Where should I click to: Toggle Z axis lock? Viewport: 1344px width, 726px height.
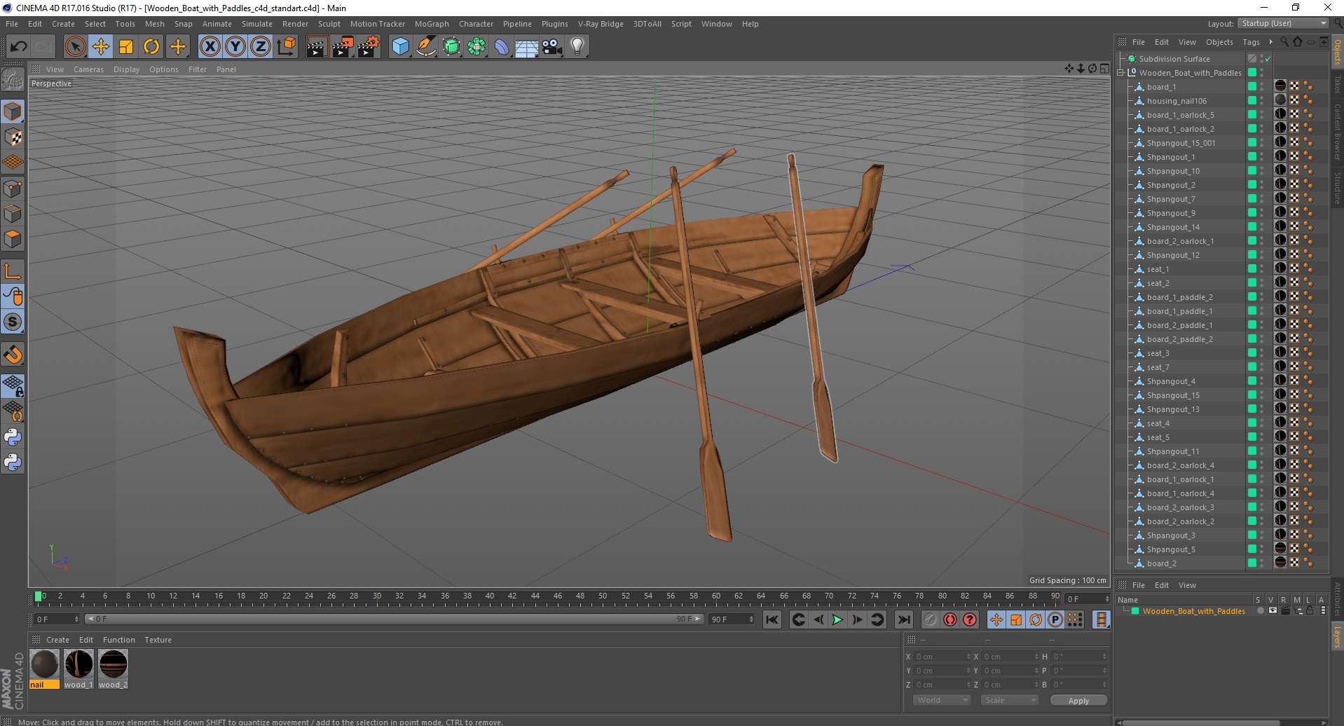pos(261,47)
